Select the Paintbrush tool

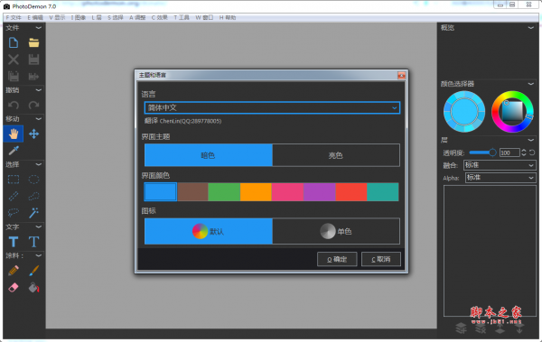[34, 271]
